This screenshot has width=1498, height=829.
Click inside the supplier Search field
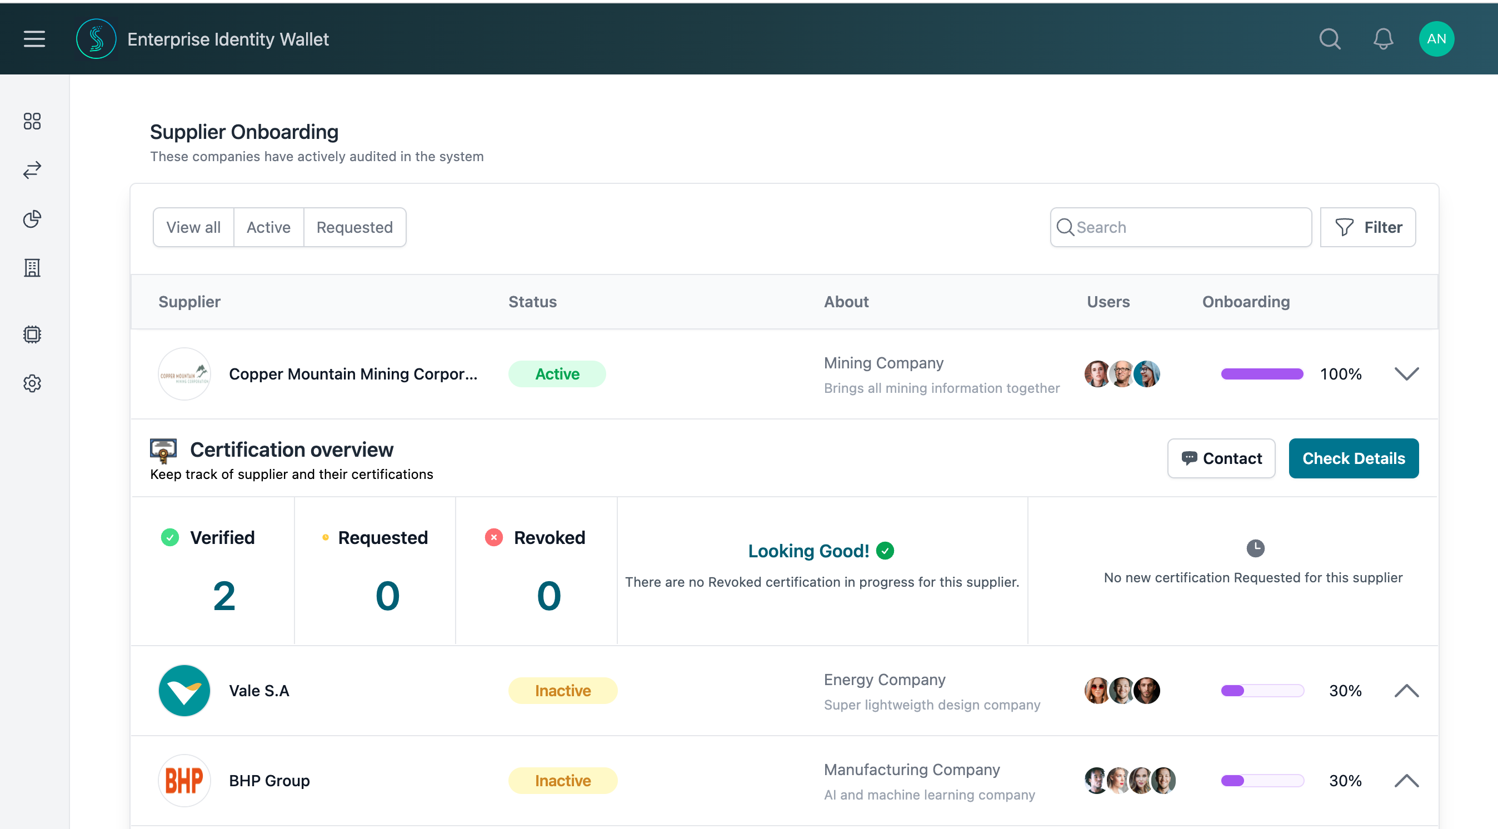[1180, 227]
